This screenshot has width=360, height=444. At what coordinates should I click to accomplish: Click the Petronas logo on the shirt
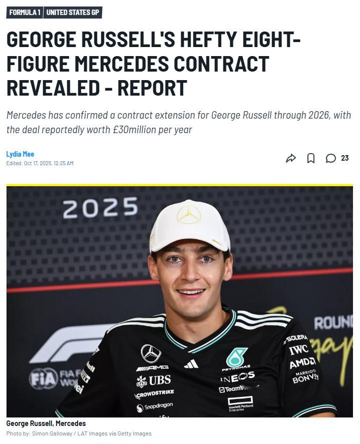tap(236, 359)
